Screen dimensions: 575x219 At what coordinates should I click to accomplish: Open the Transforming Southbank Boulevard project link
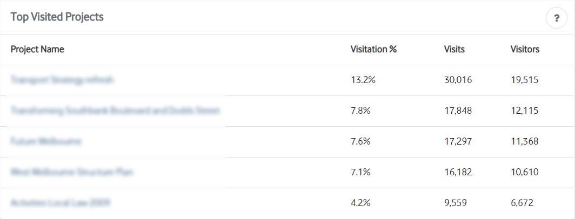[115, 111]
